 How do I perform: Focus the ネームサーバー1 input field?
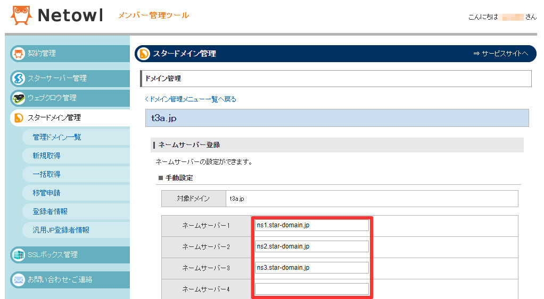pos(311,225)
